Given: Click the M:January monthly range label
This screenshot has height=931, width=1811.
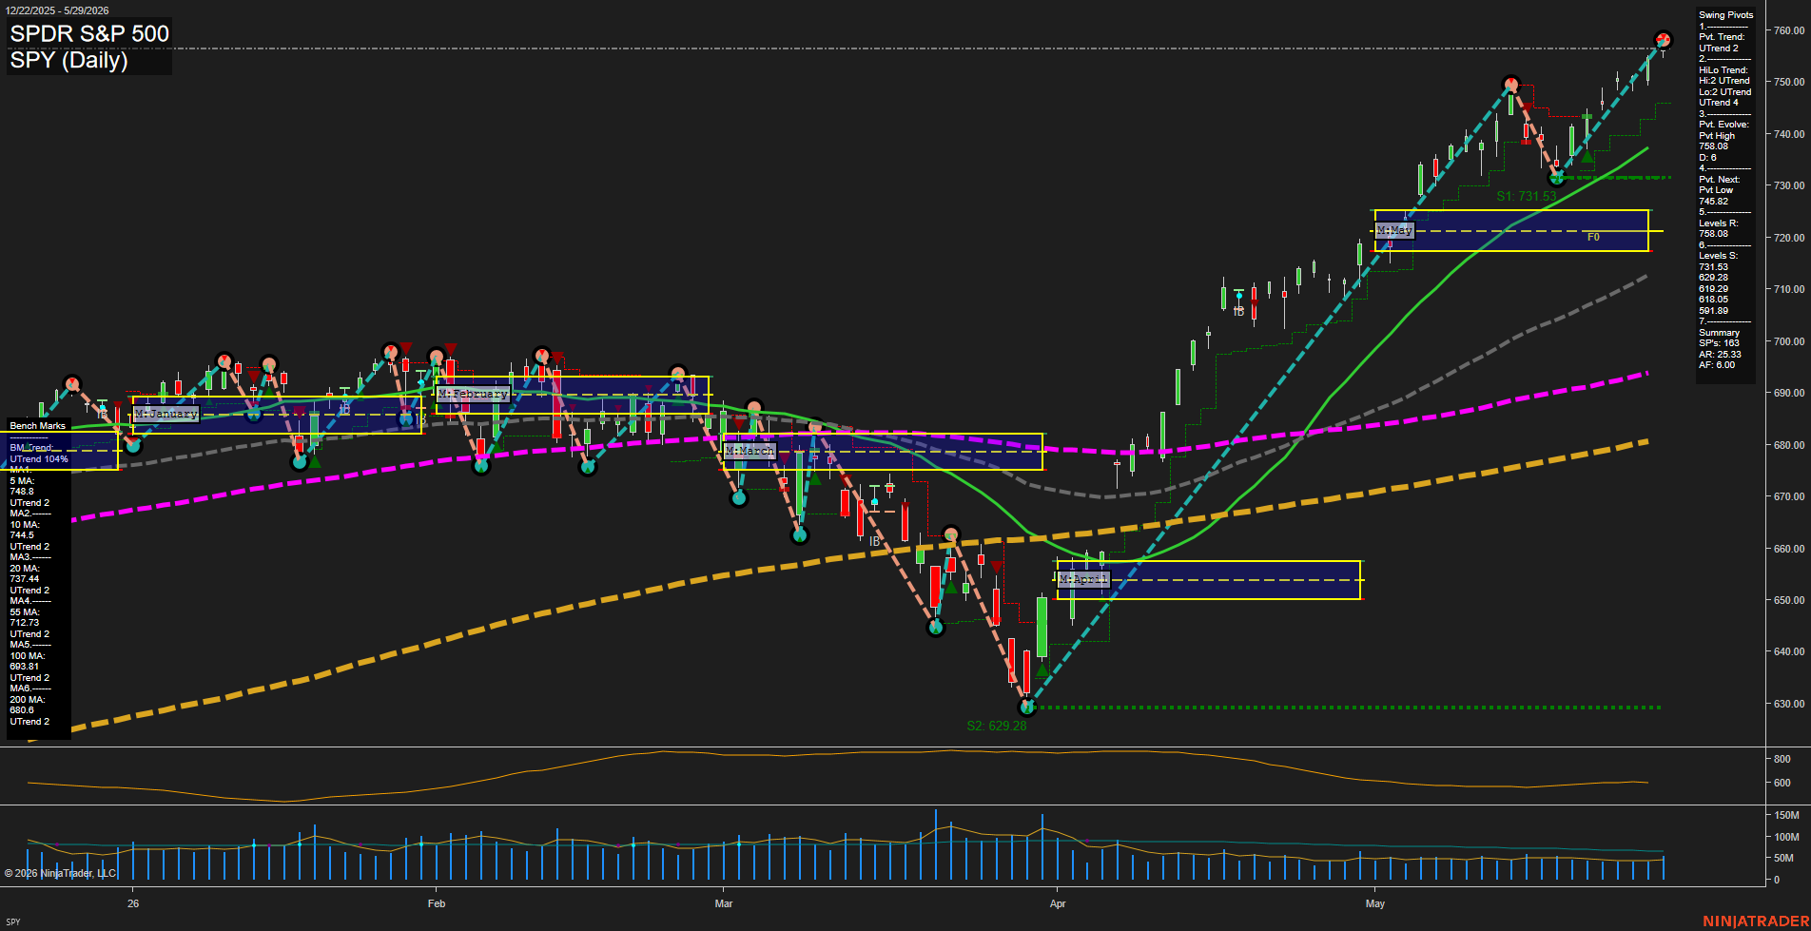Looking at the screenshot, I should pyautogui.click(x=166, y=414).
